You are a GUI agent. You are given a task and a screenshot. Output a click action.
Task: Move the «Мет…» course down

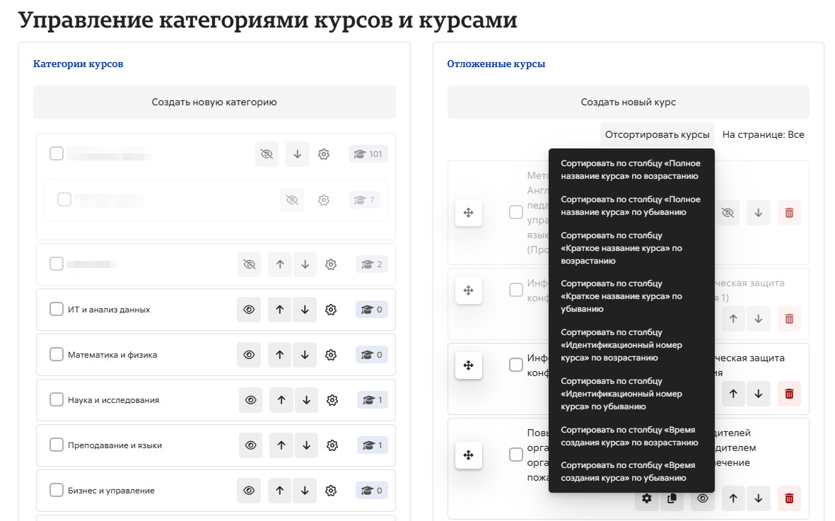(x=759, y=213)
